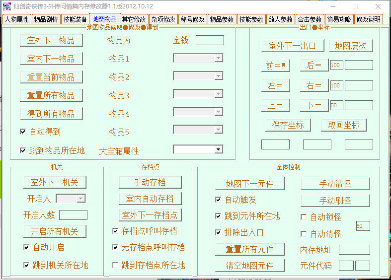Click the 金钱 input field

[x=210, y=40]
